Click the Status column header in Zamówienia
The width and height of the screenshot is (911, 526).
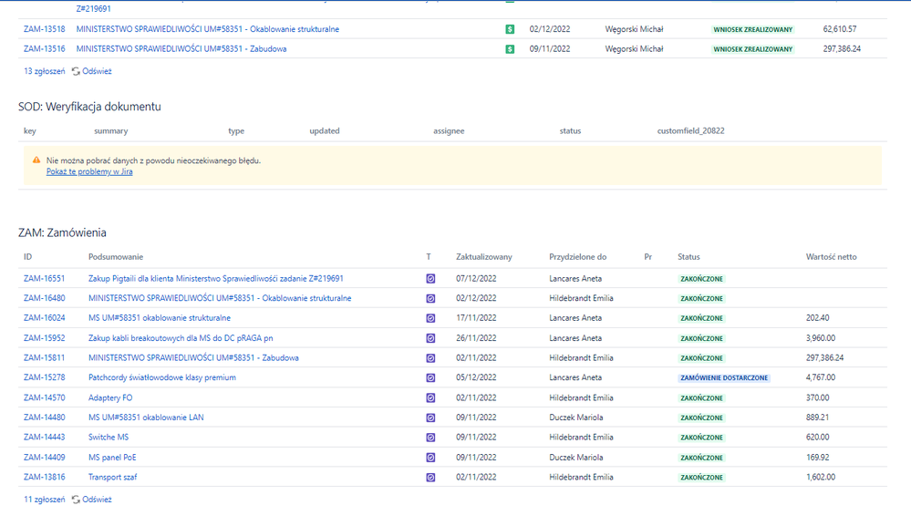tap(688, 257)
